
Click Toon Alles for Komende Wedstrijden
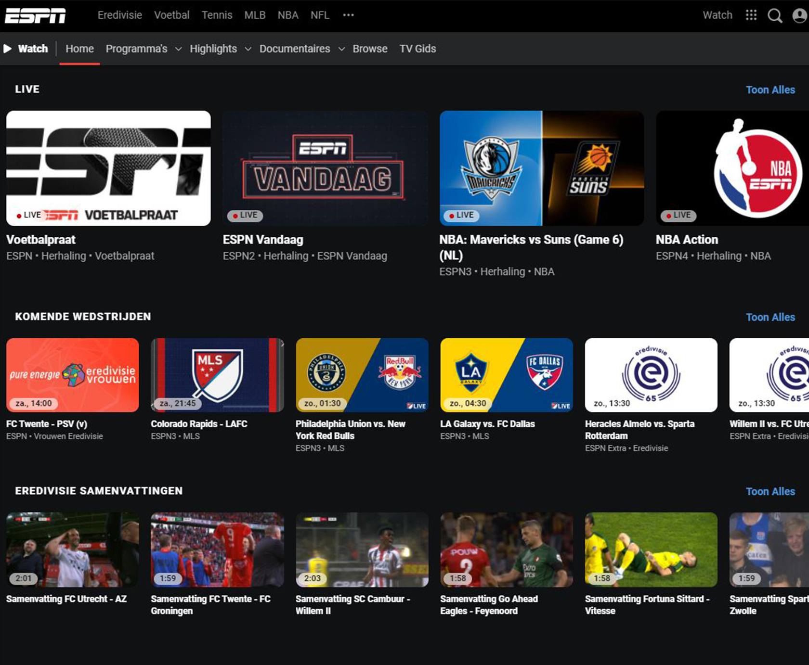click(770, 317)
